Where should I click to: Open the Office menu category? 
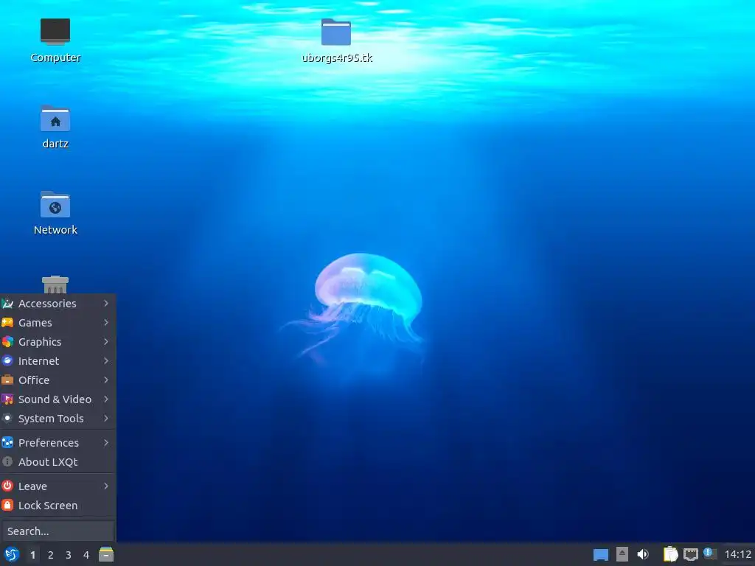(58, 380)
